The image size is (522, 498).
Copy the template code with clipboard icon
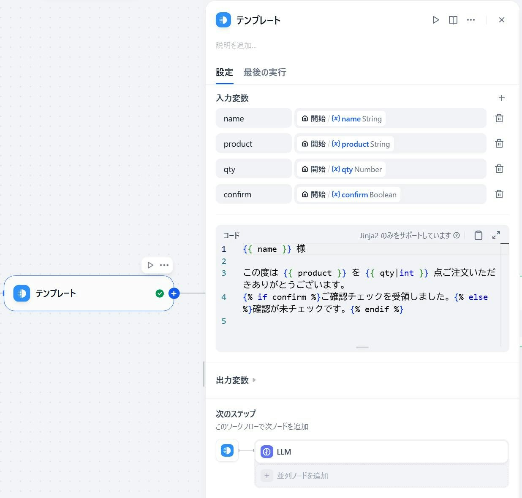(x=478, y=235)
